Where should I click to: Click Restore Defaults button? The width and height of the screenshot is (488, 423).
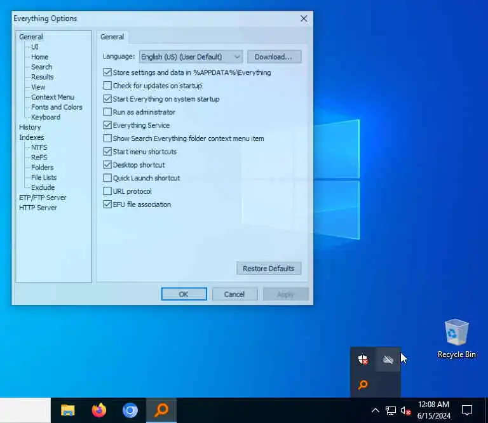click(x=269, y=269)
